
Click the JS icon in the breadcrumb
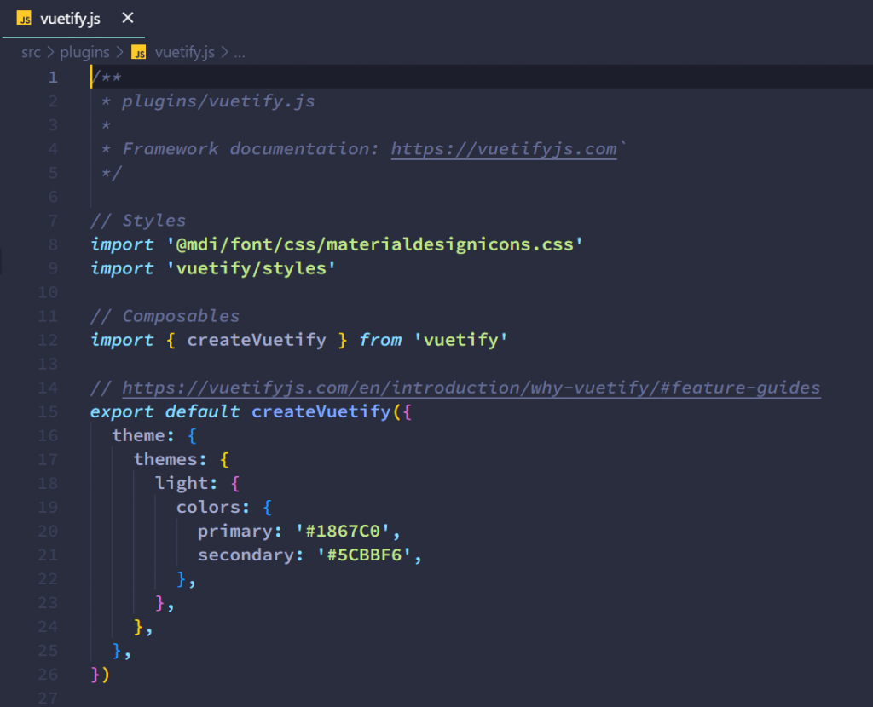(x=139, y=52)
